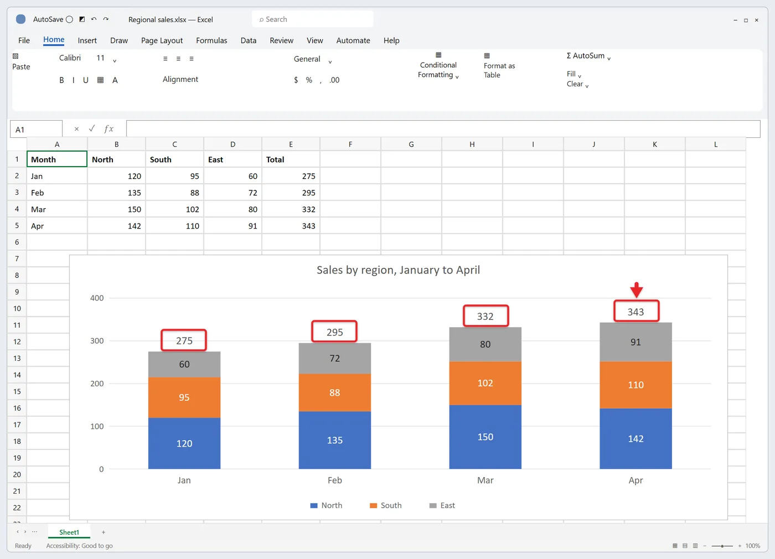Viewport: 775px width, 559px height.
Task: Click the Redo arrow in title bar
Action: click(106, 19)
